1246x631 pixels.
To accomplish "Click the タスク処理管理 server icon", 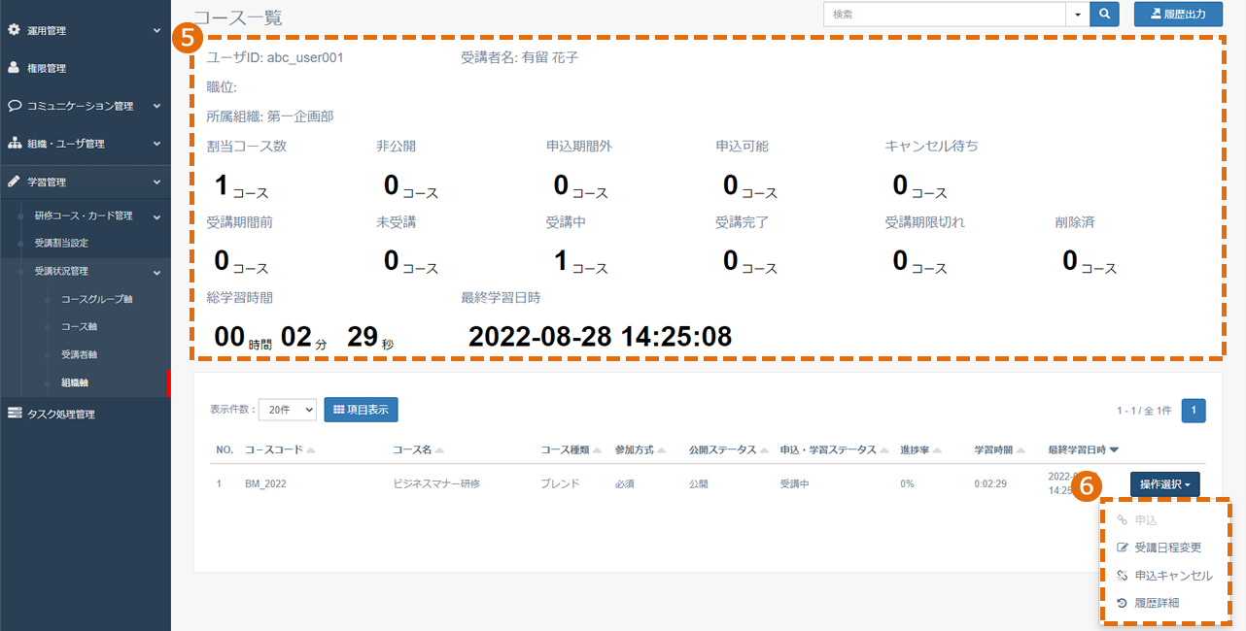I will point(15,414).
